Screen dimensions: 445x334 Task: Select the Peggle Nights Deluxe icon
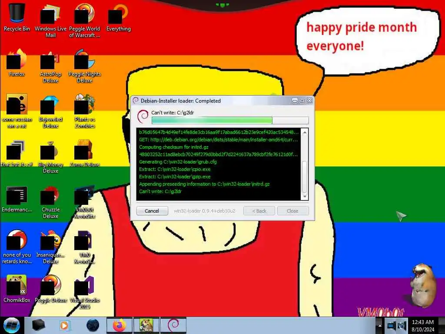click(x=85, y=66)
